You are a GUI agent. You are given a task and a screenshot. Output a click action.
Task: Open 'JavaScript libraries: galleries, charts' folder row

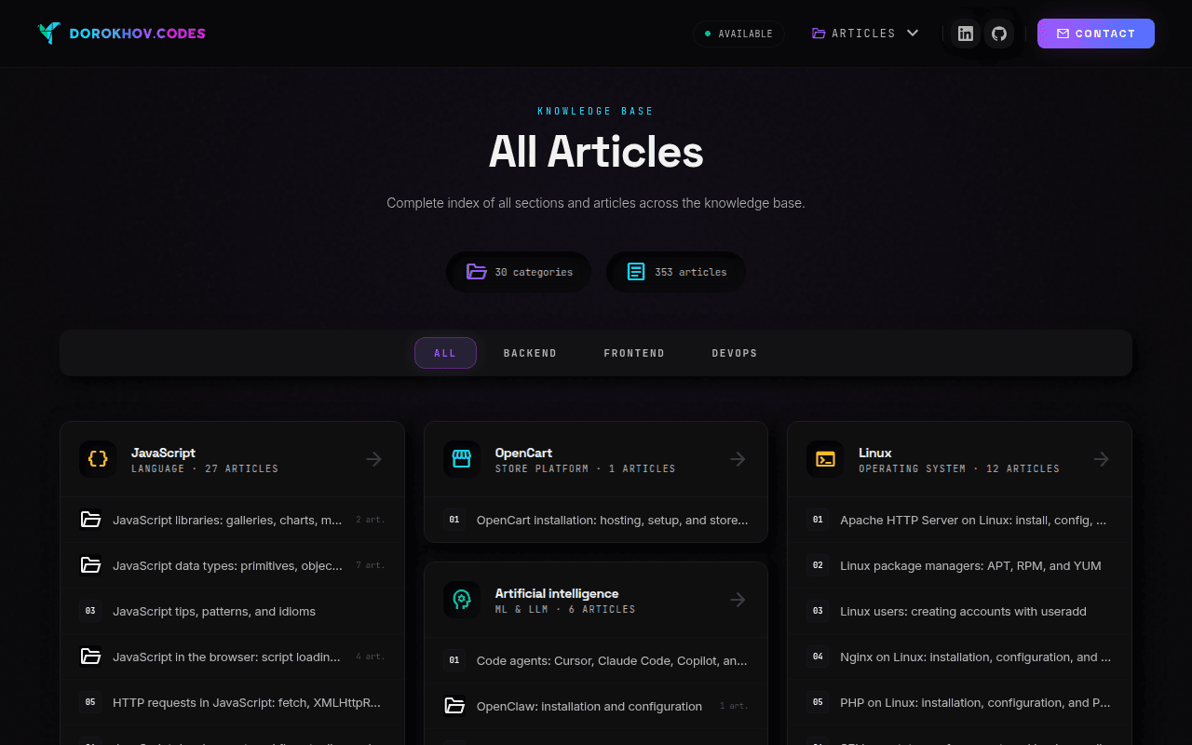[x=233, y=520]
